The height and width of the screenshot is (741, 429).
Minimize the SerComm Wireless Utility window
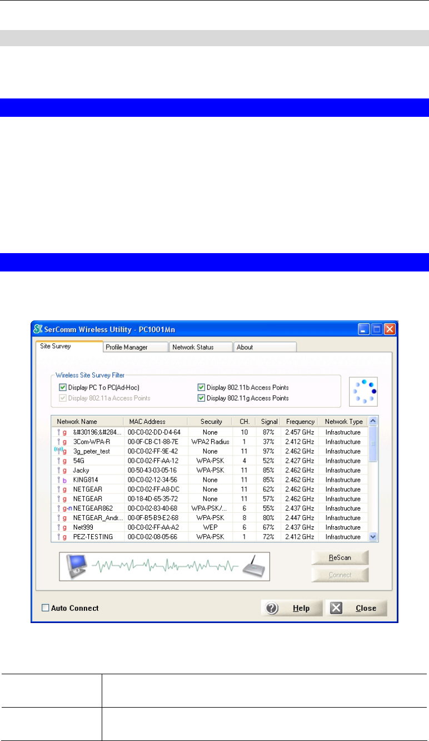point(363,329)
